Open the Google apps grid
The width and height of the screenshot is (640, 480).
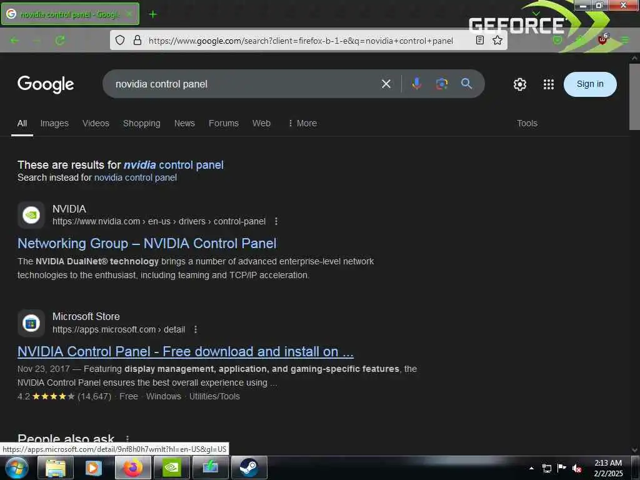tap(549, 84)
